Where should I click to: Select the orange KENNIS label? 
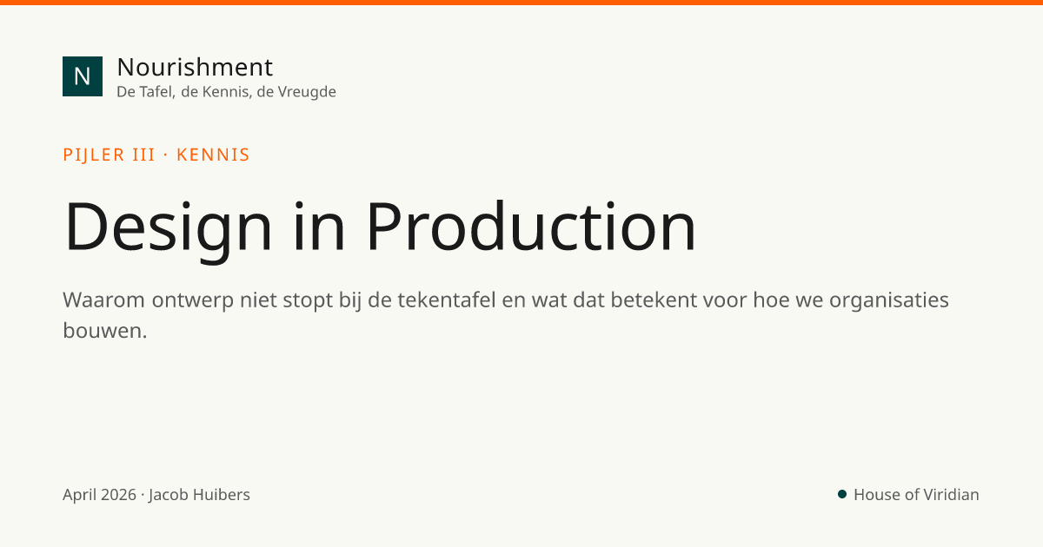coord(213,155)
